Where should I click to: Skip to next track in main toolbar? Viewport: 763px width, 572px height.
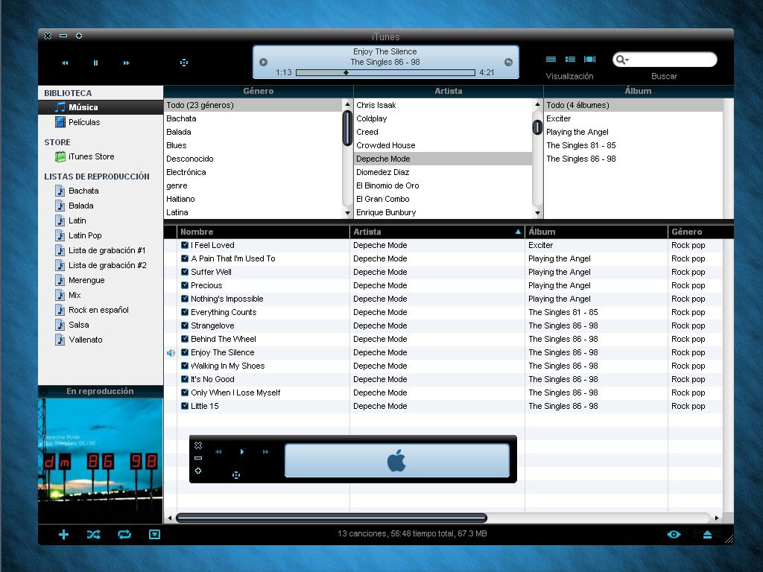tap(127, 63)
